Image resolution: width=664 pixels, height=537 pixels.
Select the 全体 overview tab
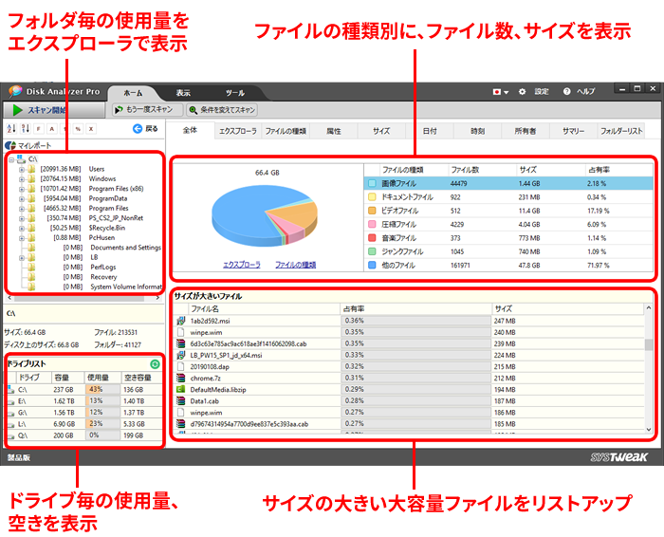pos(190,130)
